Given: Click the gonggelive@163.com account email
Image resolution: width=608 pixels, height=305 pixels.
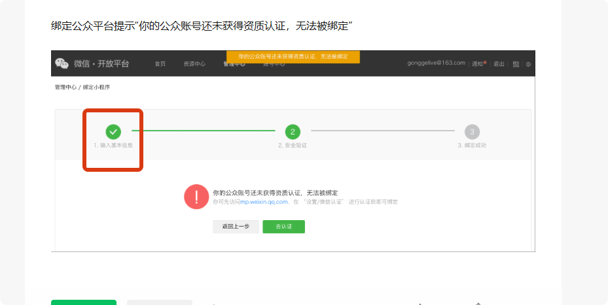Looking at the screenshot, I should click(x=437, y=63).
